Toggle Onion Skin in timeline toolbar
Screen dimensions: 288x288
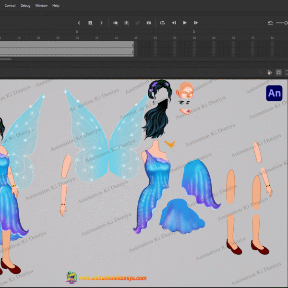[115, 23]
